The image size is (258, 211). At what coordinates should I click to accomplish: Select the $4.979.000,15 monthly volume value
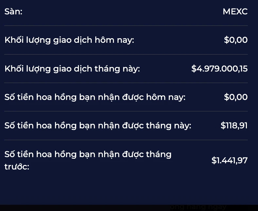(219, 69)
